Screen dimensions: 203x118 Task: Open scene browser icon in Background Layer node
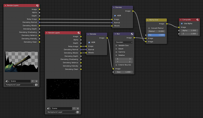(x=49, y=108)
